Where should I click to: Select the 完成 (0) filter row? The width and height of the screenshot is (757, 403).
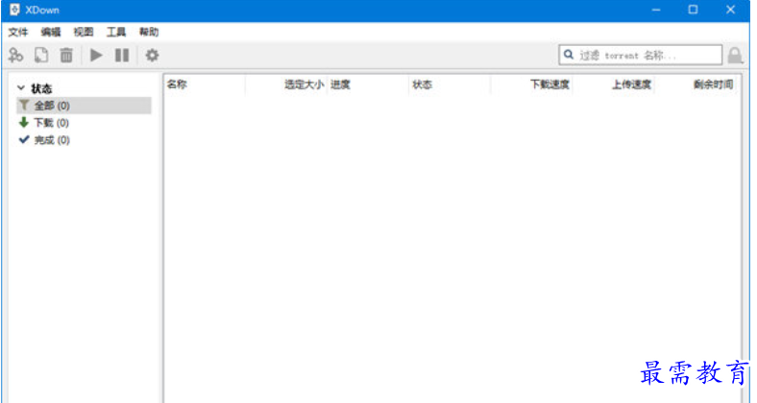(84, 140)
